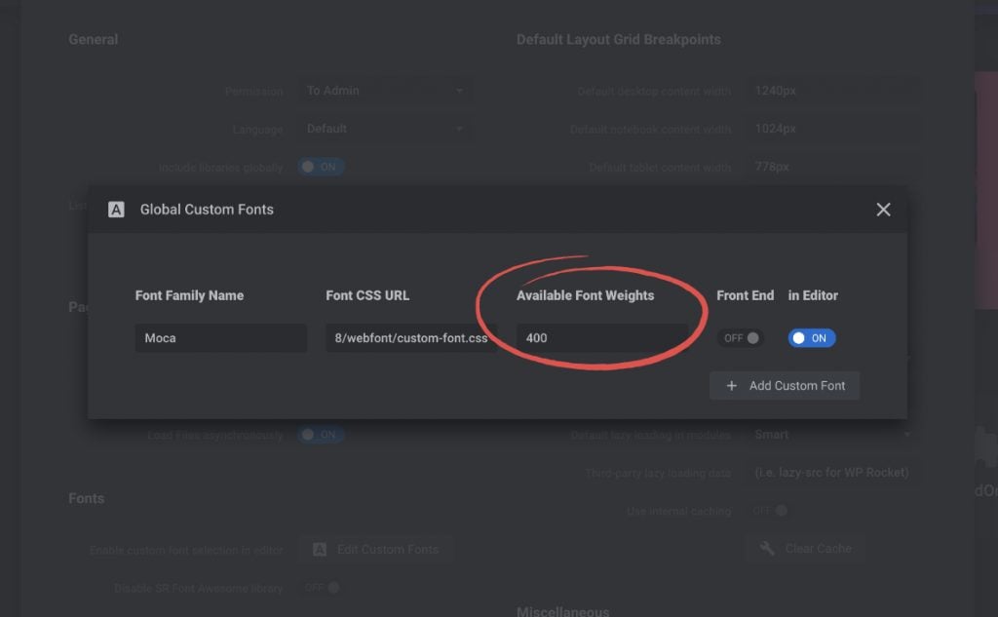Viewport: 998px width, 617px height.
Task: Click the "A" icon beside Global Custom Fonts title
Action: [x=116, y=209]
